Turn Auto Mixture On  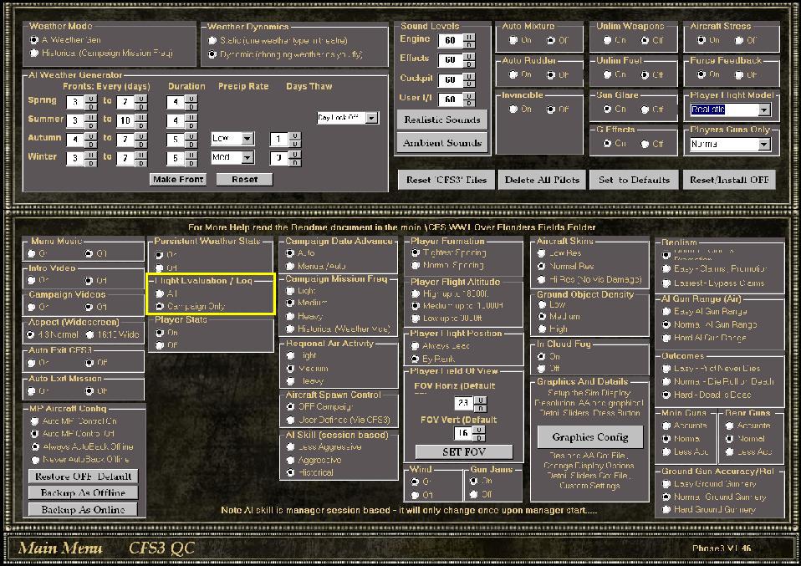pyautogui.click(x=513, y=40)
